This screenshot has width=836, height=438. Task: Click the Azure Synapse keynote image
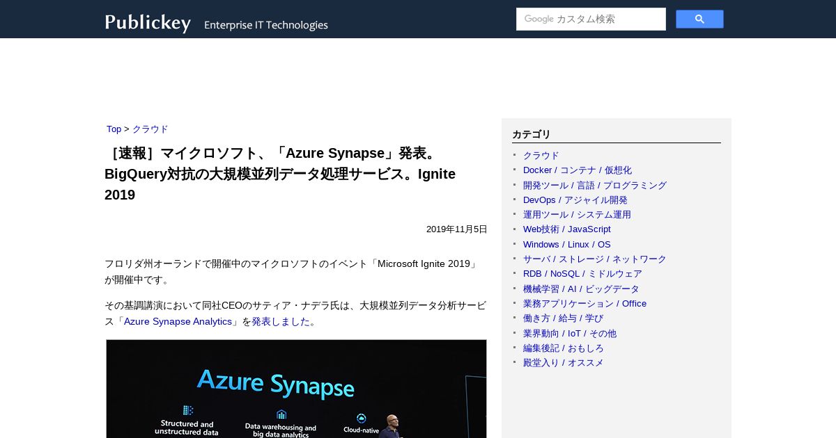(296, 389)
